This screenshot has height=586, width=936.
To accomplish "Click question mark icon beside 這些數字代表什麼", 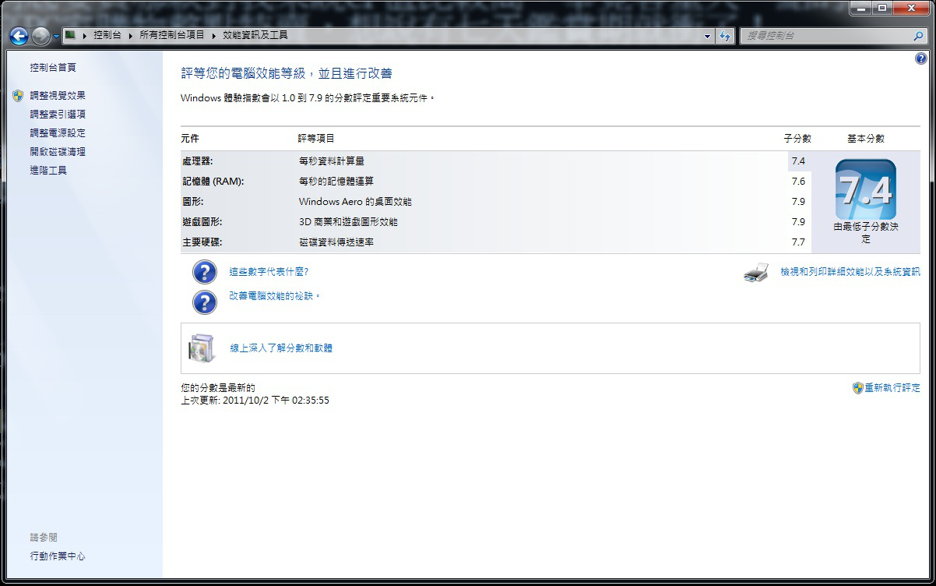I will [204, 272].
